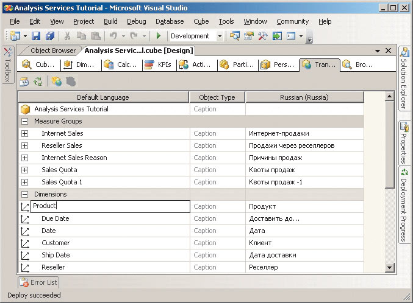Expand the Internet Sales Reason group
Image resolution: width=413 pixels, height=303 pixels.
tap(25, 158)
